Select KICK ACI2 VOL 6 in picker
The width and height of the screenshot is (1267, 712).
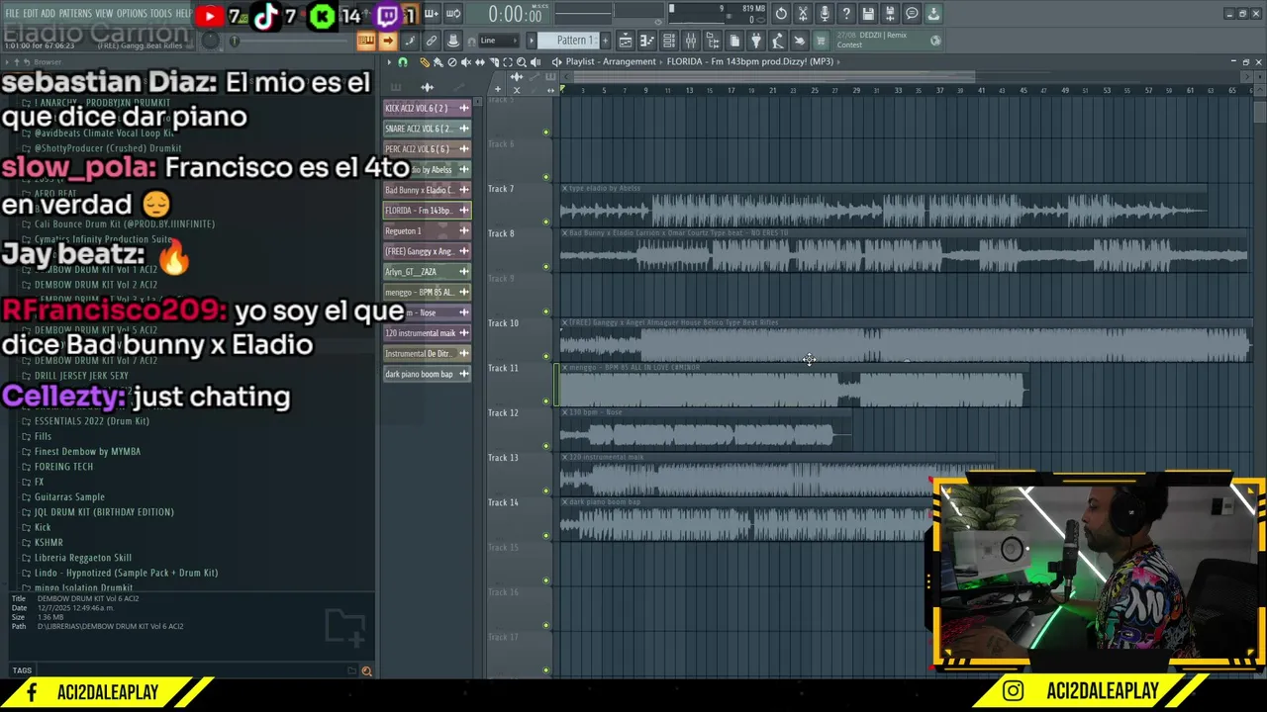tap(427, 108)
